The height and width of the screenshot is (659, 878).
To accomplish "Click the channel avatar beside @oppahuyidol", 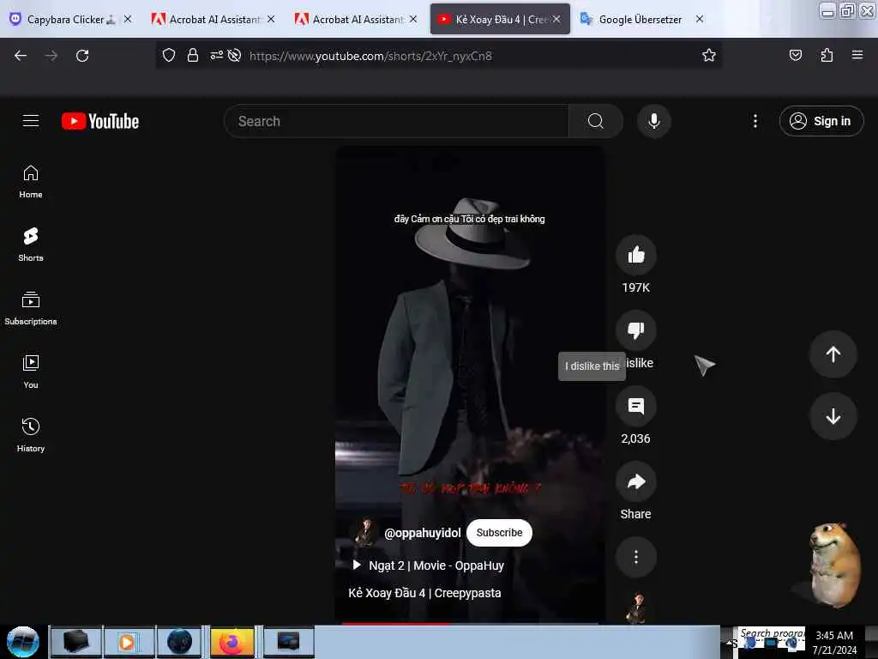I will 365,532.
